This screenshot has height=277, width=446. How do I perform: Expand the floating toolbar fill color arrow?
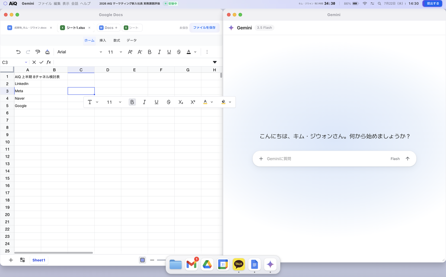(230, 102)
